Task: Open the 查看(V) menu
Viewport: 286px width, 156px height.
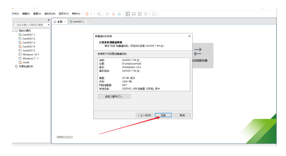Action: click(x=37, y=14)
